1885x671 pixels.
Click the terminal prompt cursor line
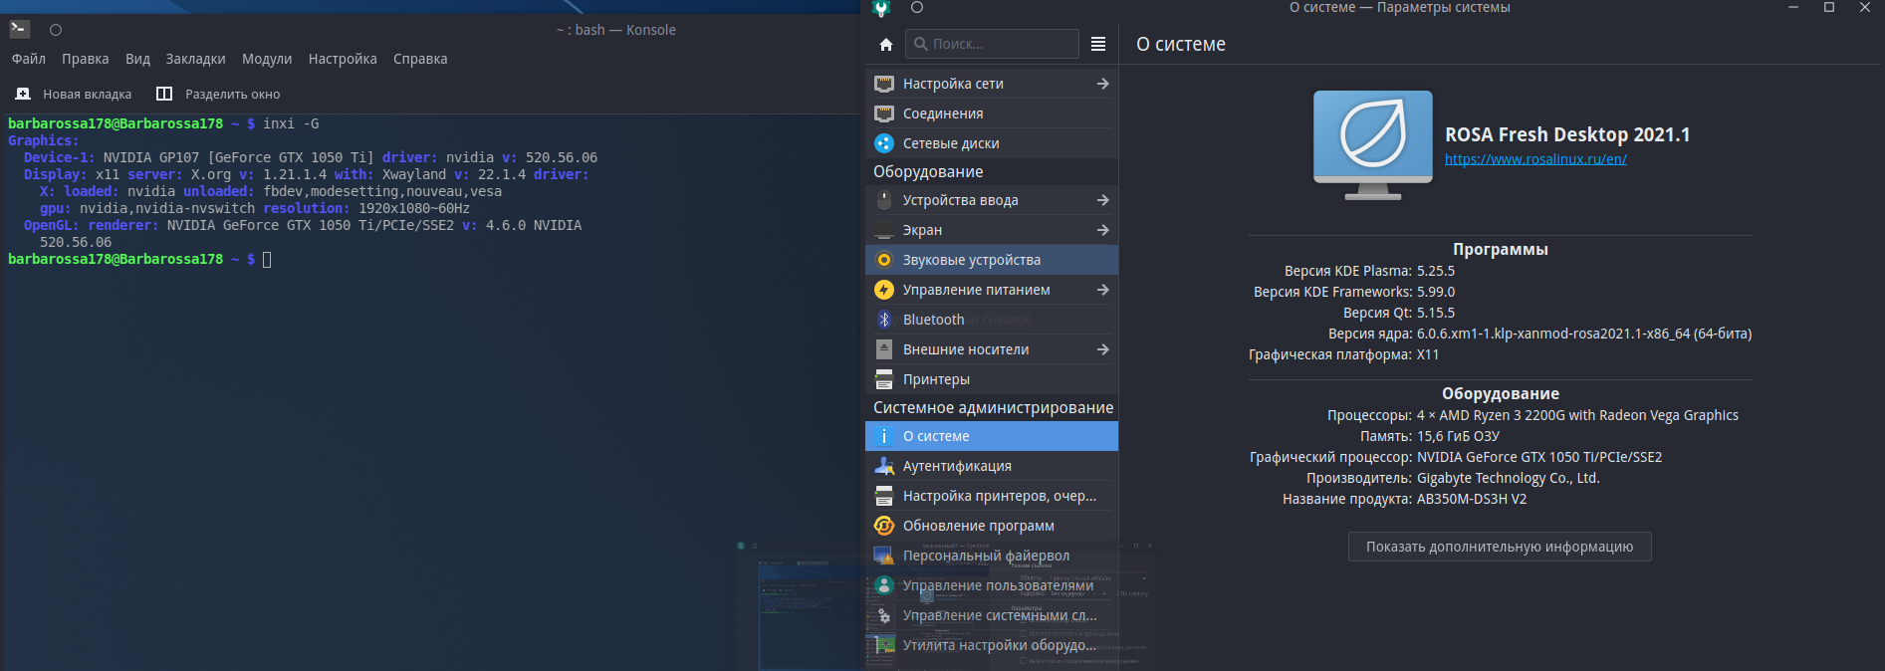click(x=139, y=259)
